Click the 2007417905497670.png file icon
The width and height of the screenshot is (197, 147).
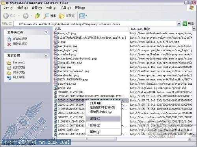(x=56, y=79)
